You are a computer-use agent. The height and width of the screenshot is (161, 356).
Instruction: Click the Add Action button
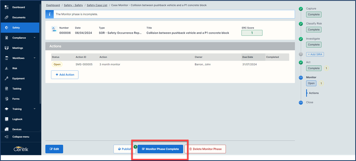(x=64, y=75)
